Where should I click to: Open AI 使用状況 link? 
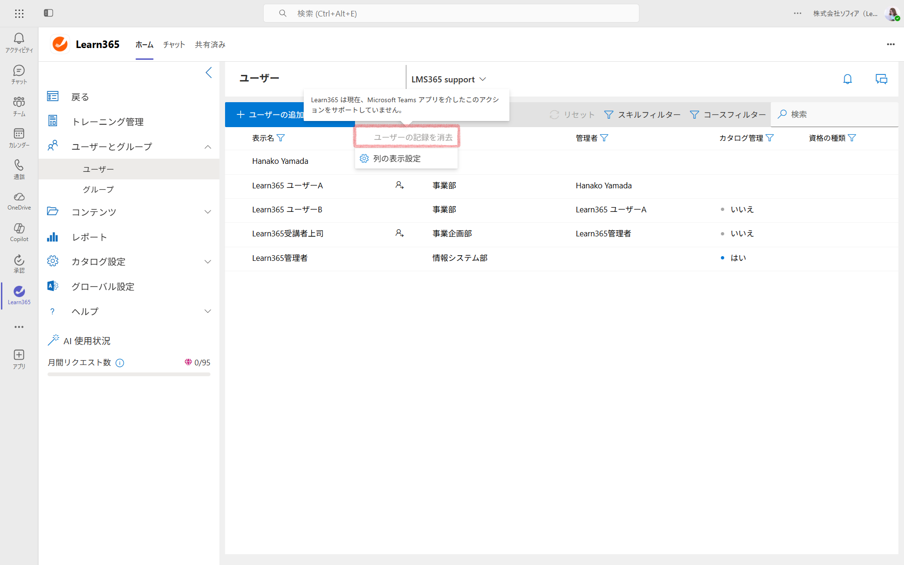pyautogui.click(x=79, y=340)
